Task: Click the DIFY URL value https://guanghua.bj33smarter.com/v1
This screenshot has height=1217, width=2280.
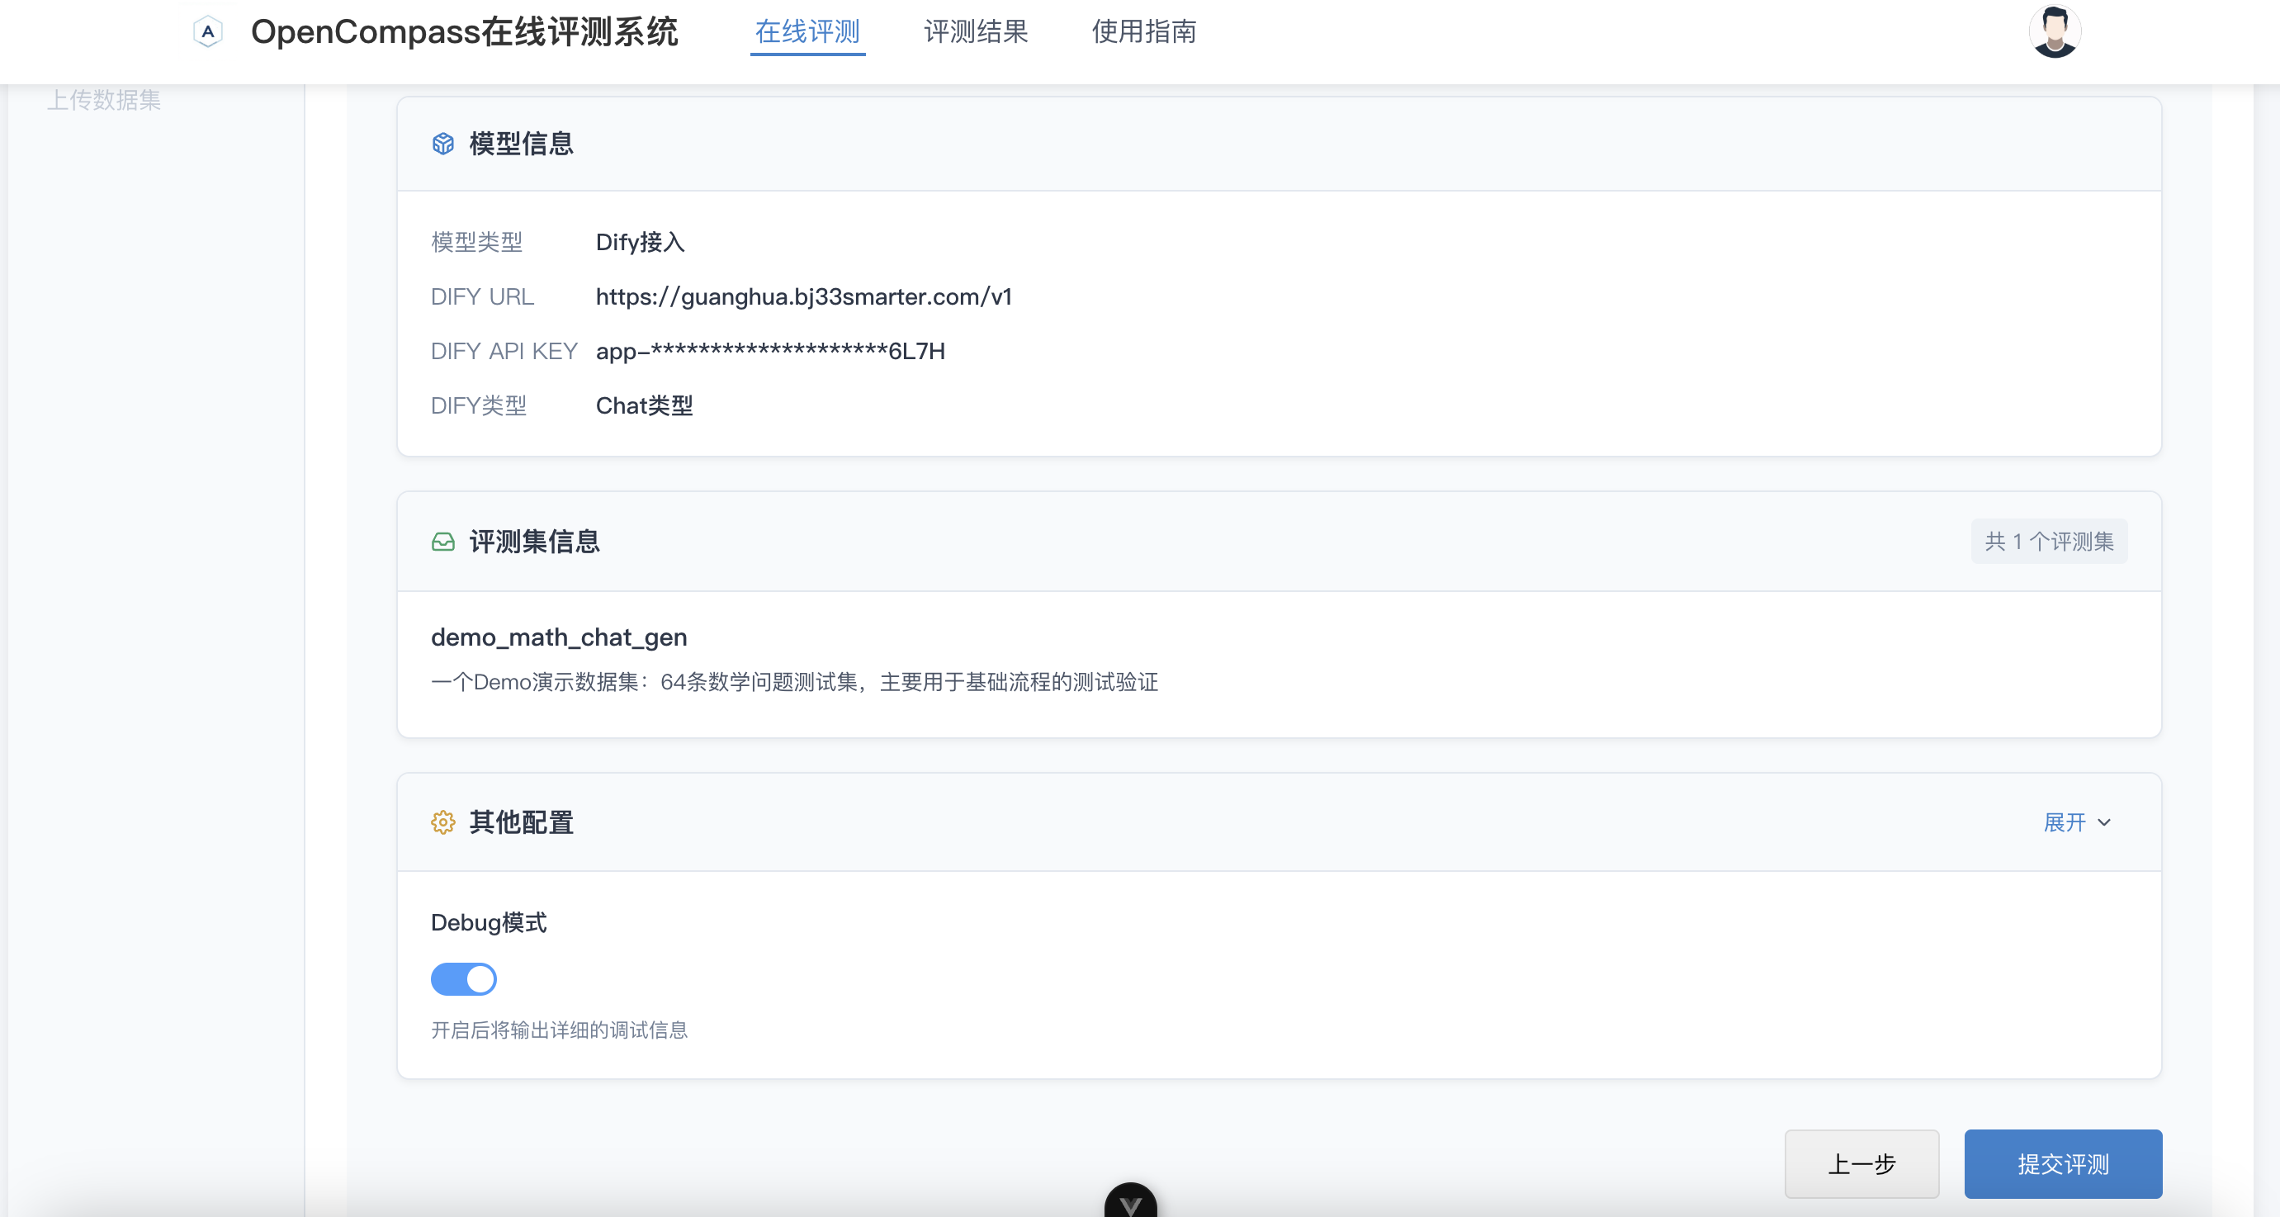Action: pyautogui.click(x=804, y=296)
